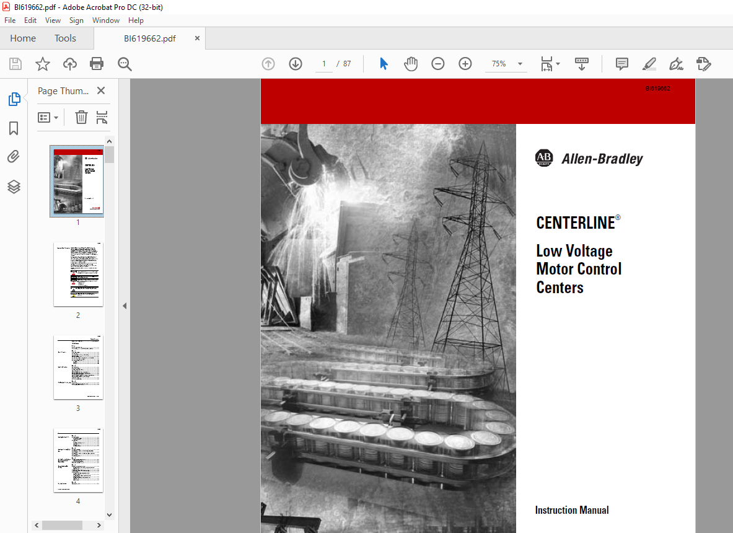Select the BI619662.pdf document tab

(x=149, y=38)
